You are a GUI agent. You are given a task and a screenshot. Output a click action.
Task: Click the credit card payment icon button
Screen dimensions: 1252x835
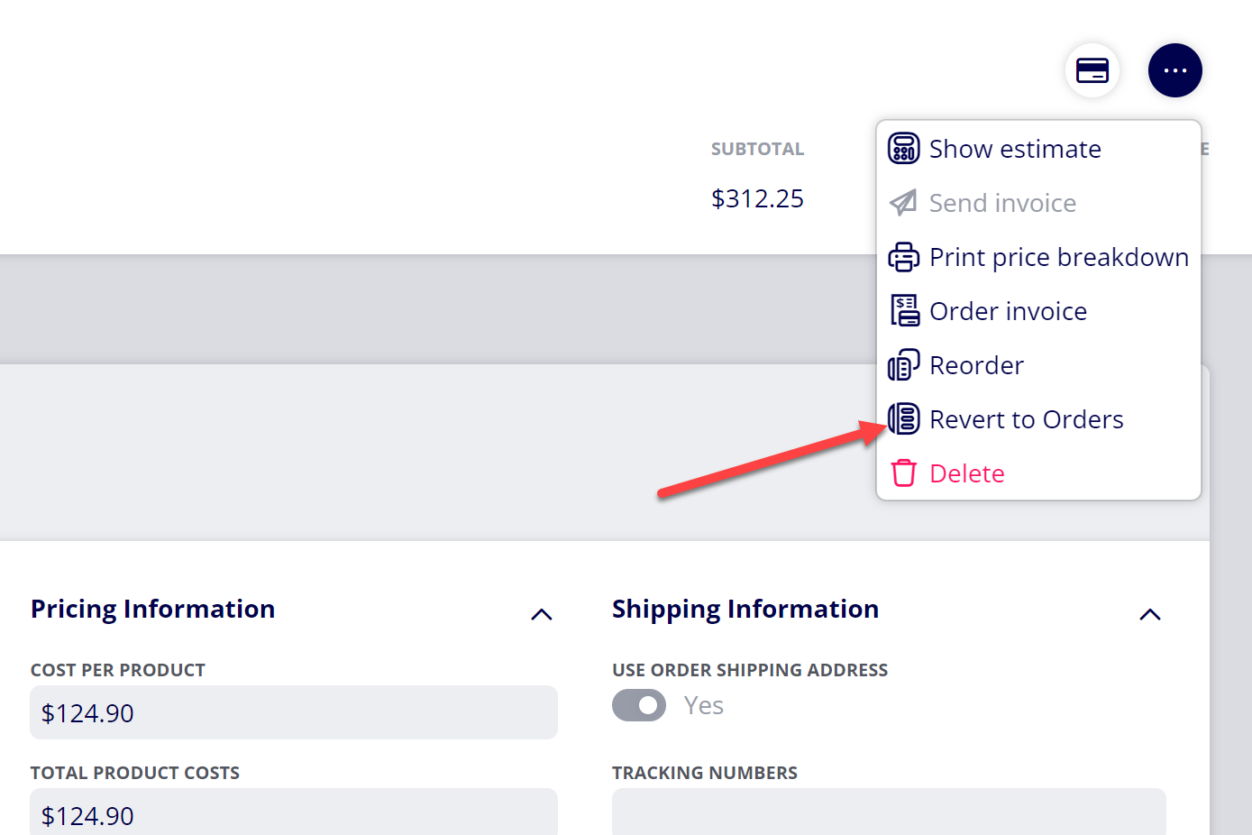1092,70
